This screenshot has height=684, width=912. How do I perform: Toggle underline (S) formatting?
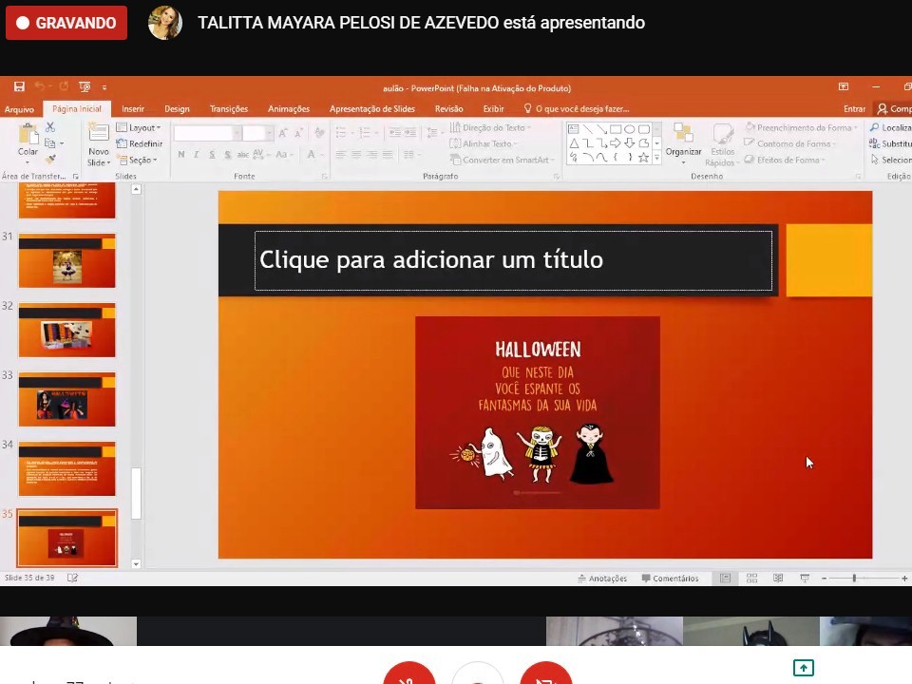click(x=212, y=154)
